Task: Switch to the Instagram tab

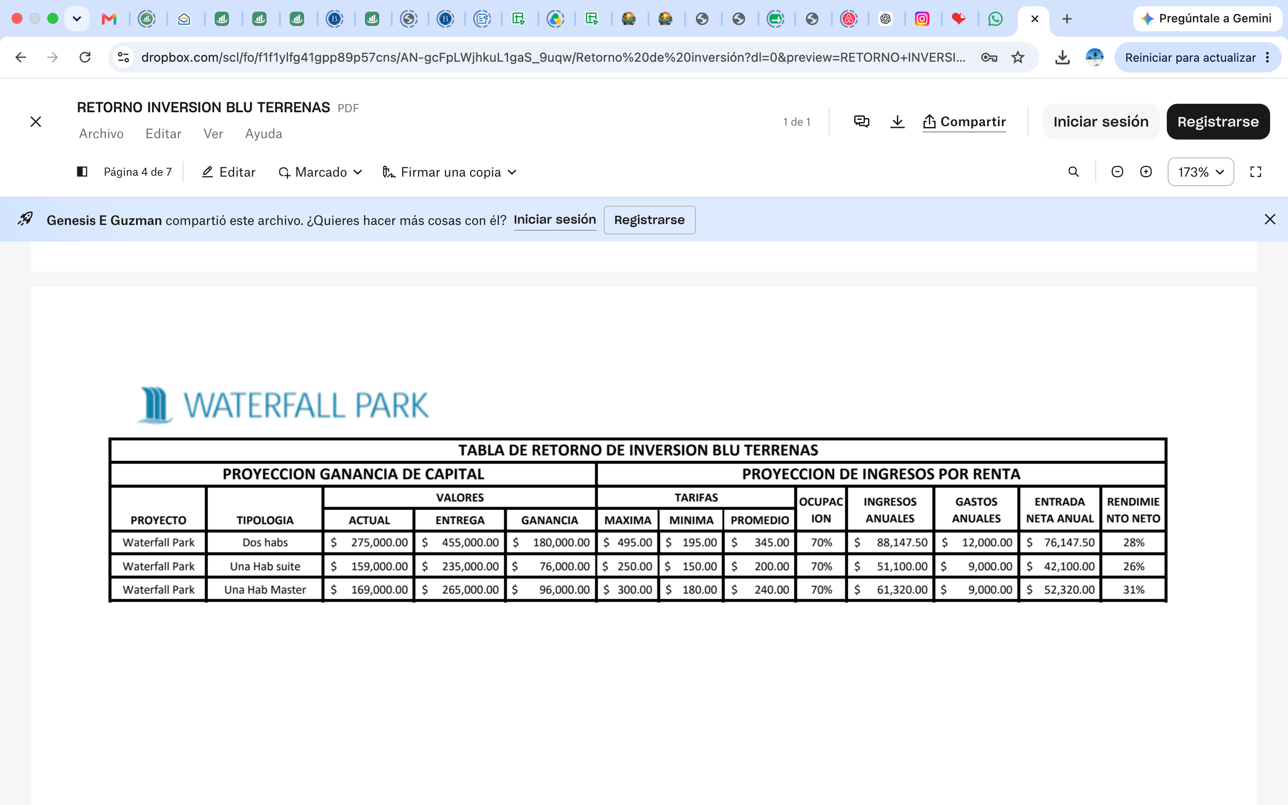Action: (922, 19)
